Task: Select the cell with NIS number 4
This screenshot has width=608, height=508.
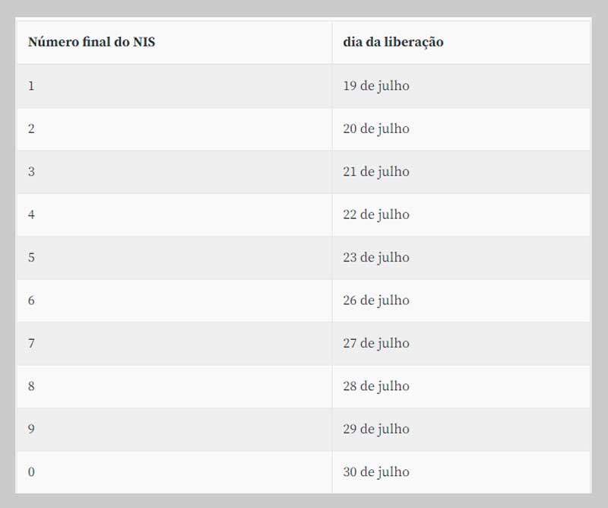Action: point(31,214)
